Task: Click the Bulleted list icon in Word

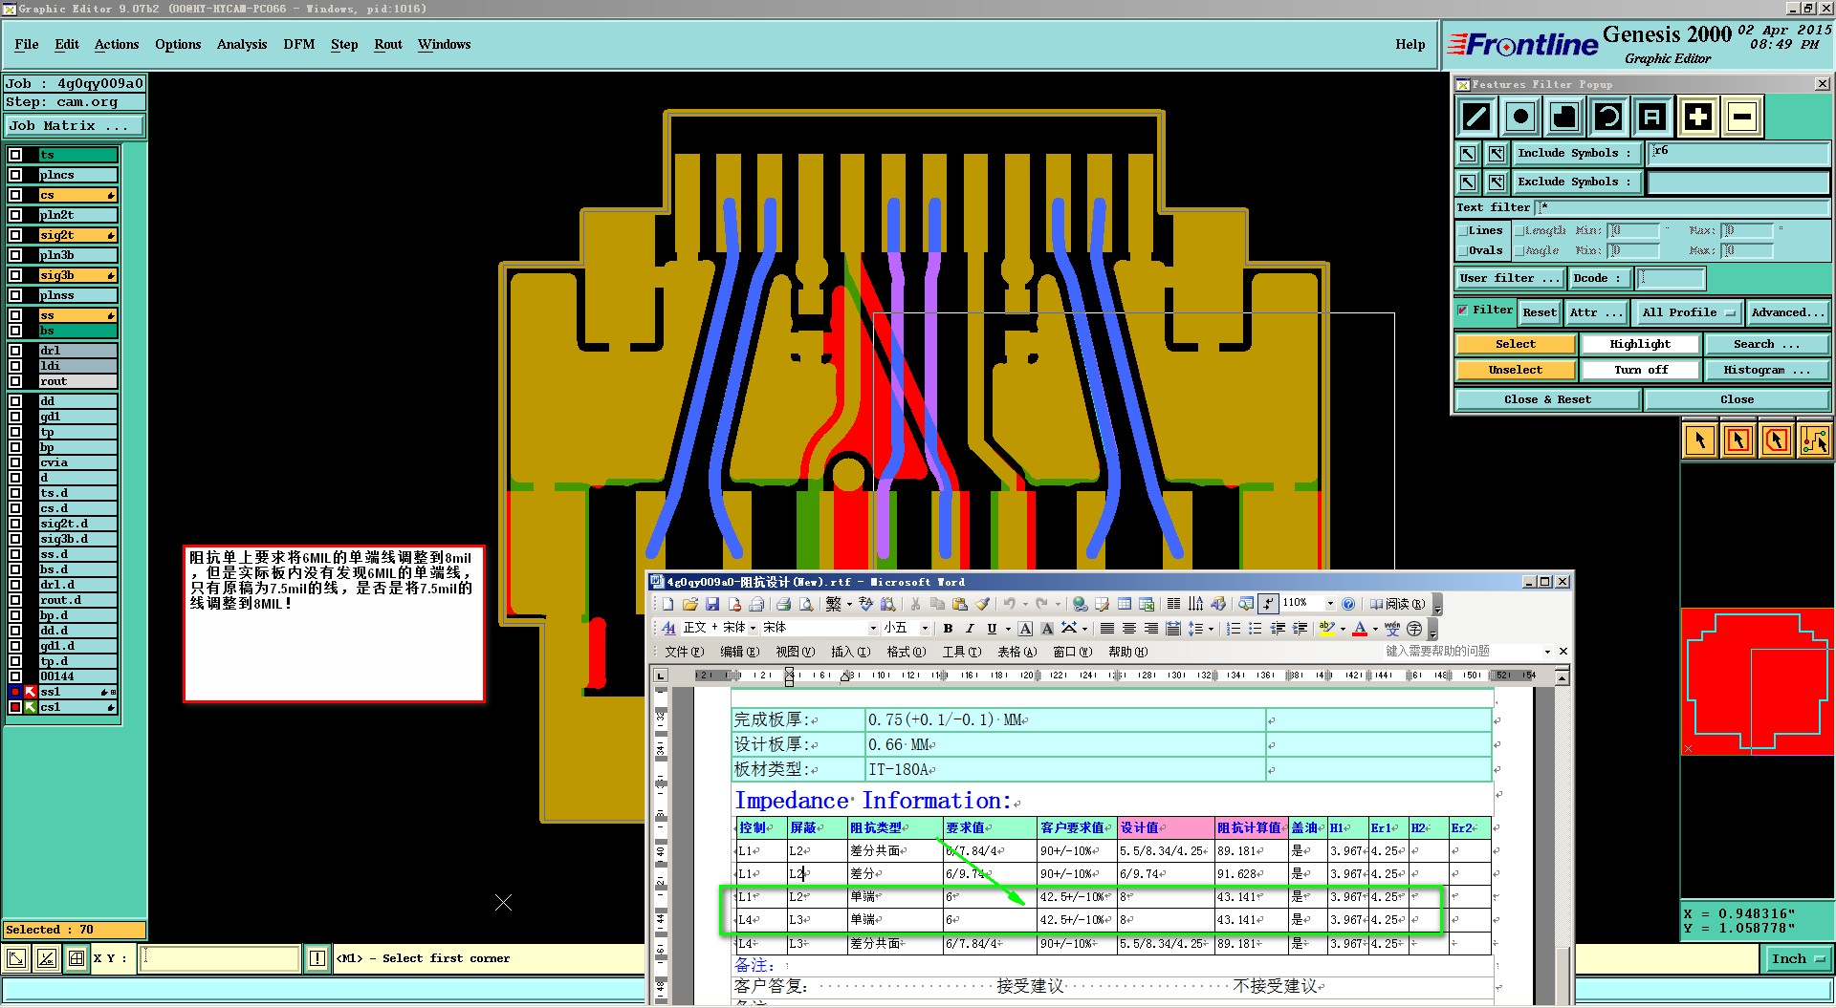Action: pos(1256,628)
